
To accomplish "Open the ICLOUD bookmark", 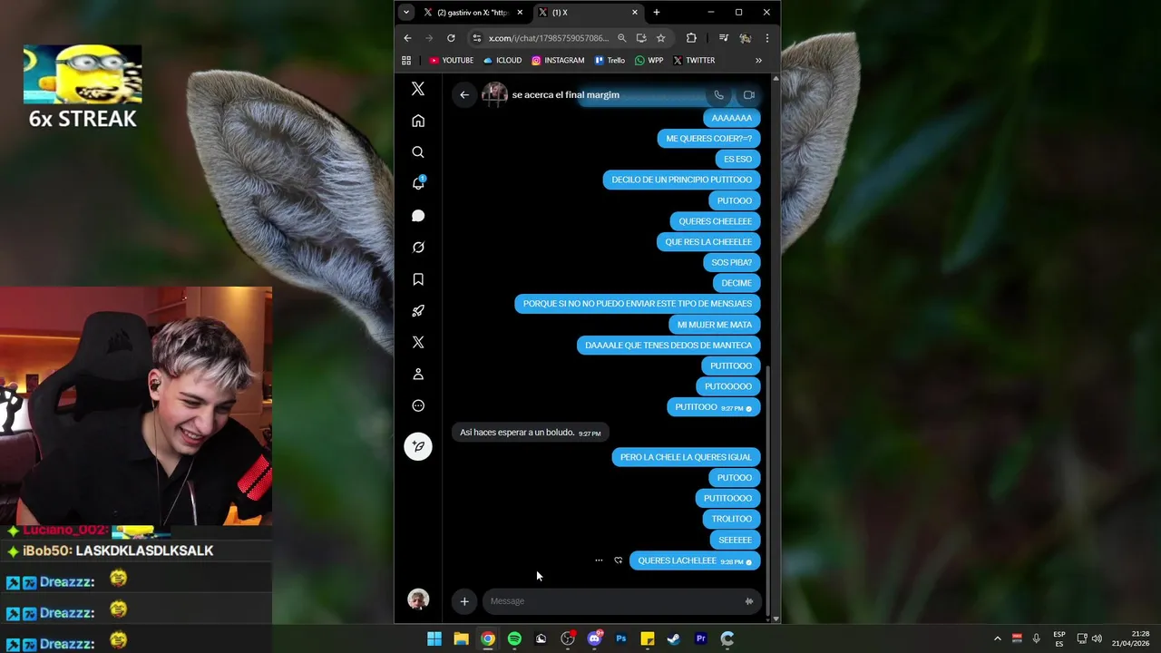I will pos(502,61).
